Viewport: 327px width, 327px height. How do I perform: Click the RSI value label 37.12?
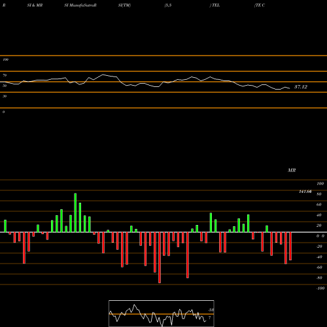coord(301,87)
